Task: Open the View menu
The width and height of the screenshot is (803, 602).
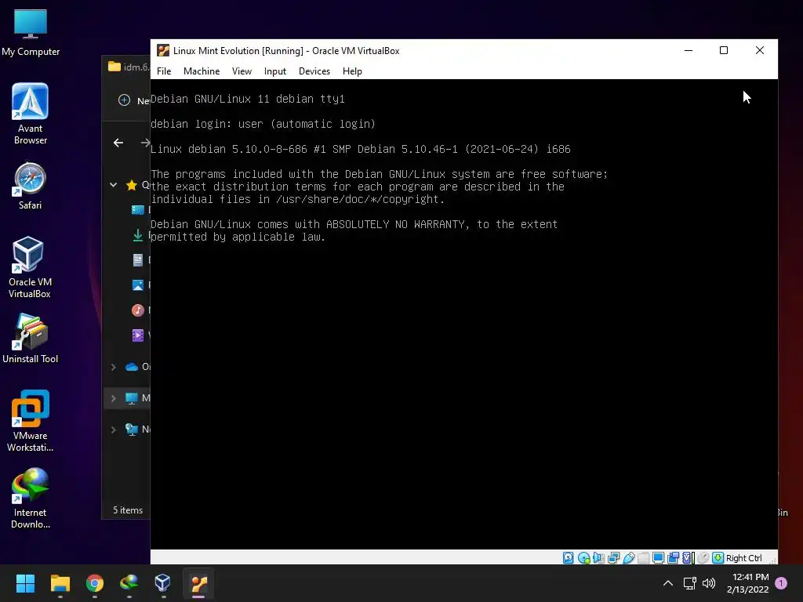Action: click(242, 71)
